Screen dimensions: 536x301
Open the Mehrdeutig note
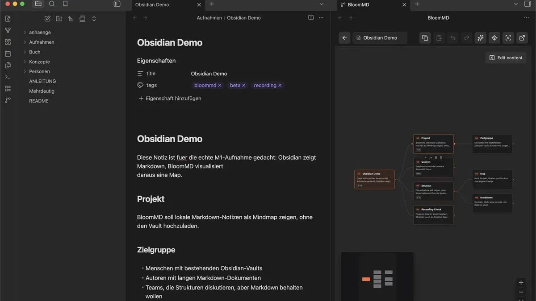(42, 91)
